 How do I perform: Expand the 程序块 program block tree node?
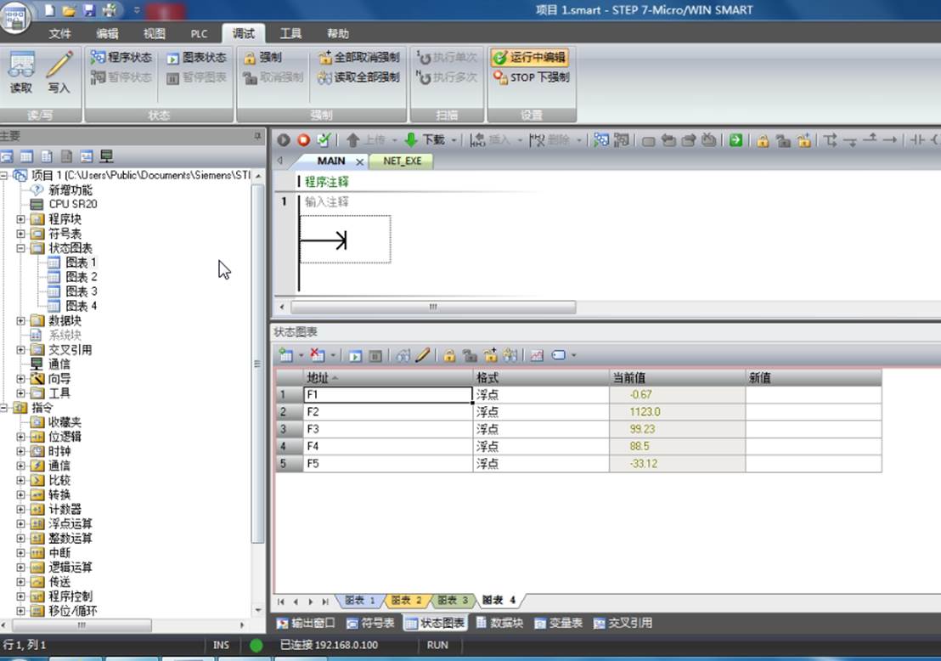click(21, 219)
